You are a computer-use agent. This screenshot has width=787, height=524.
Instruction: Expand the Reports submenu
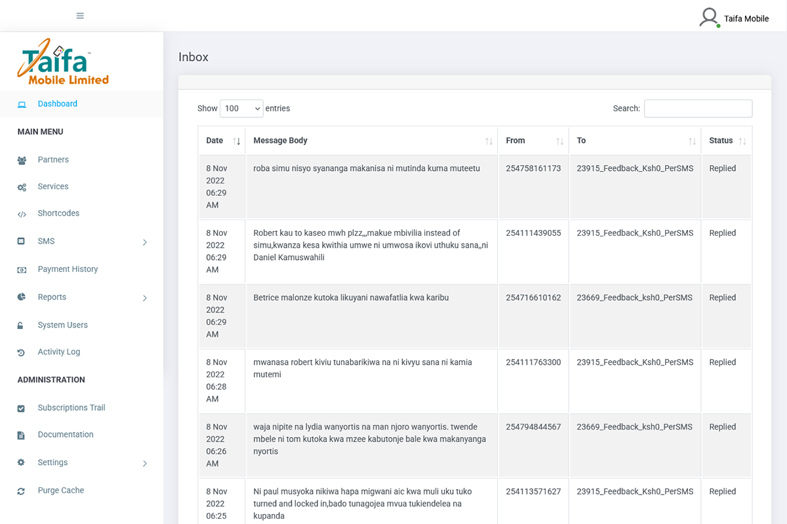click(144, 298)
